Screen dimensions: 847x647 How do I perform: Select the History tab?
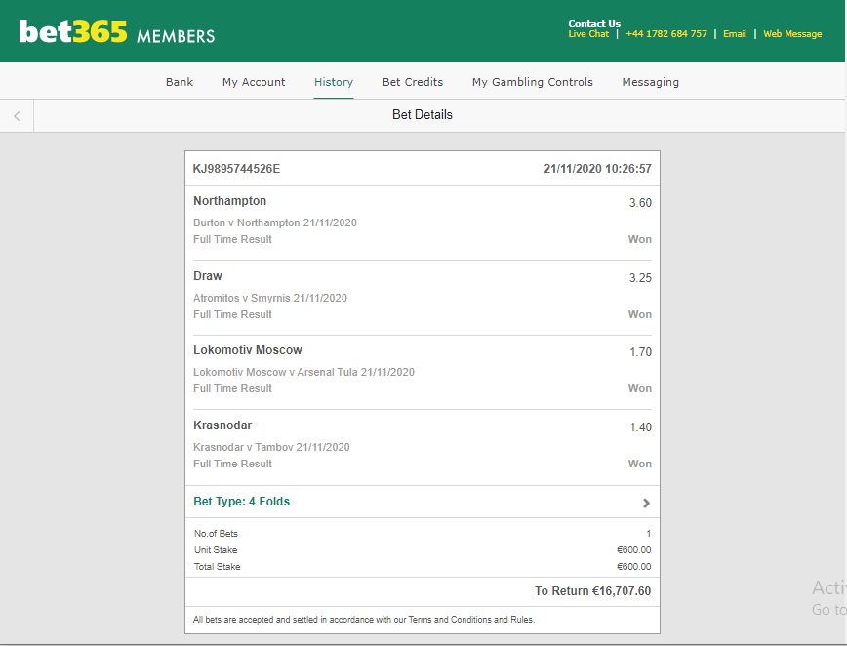tap(334, 82)
